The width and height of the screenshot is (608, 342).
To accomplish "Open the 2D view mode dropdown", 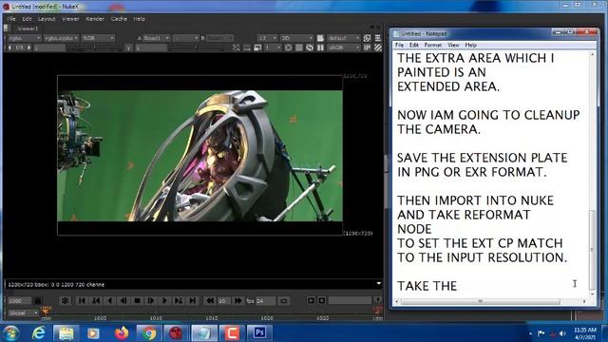I will (296, 38).
